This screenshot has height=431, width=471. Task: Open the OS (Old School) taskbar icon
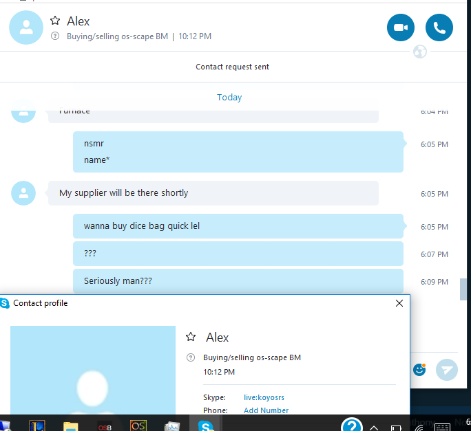[x=138, y=426]
